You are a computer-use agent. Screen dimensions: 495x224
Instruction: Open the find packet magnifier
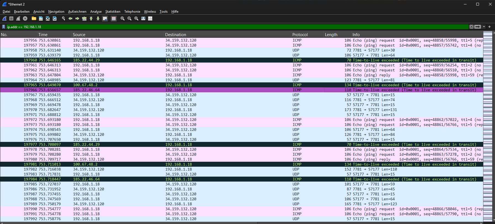point(63,18)
